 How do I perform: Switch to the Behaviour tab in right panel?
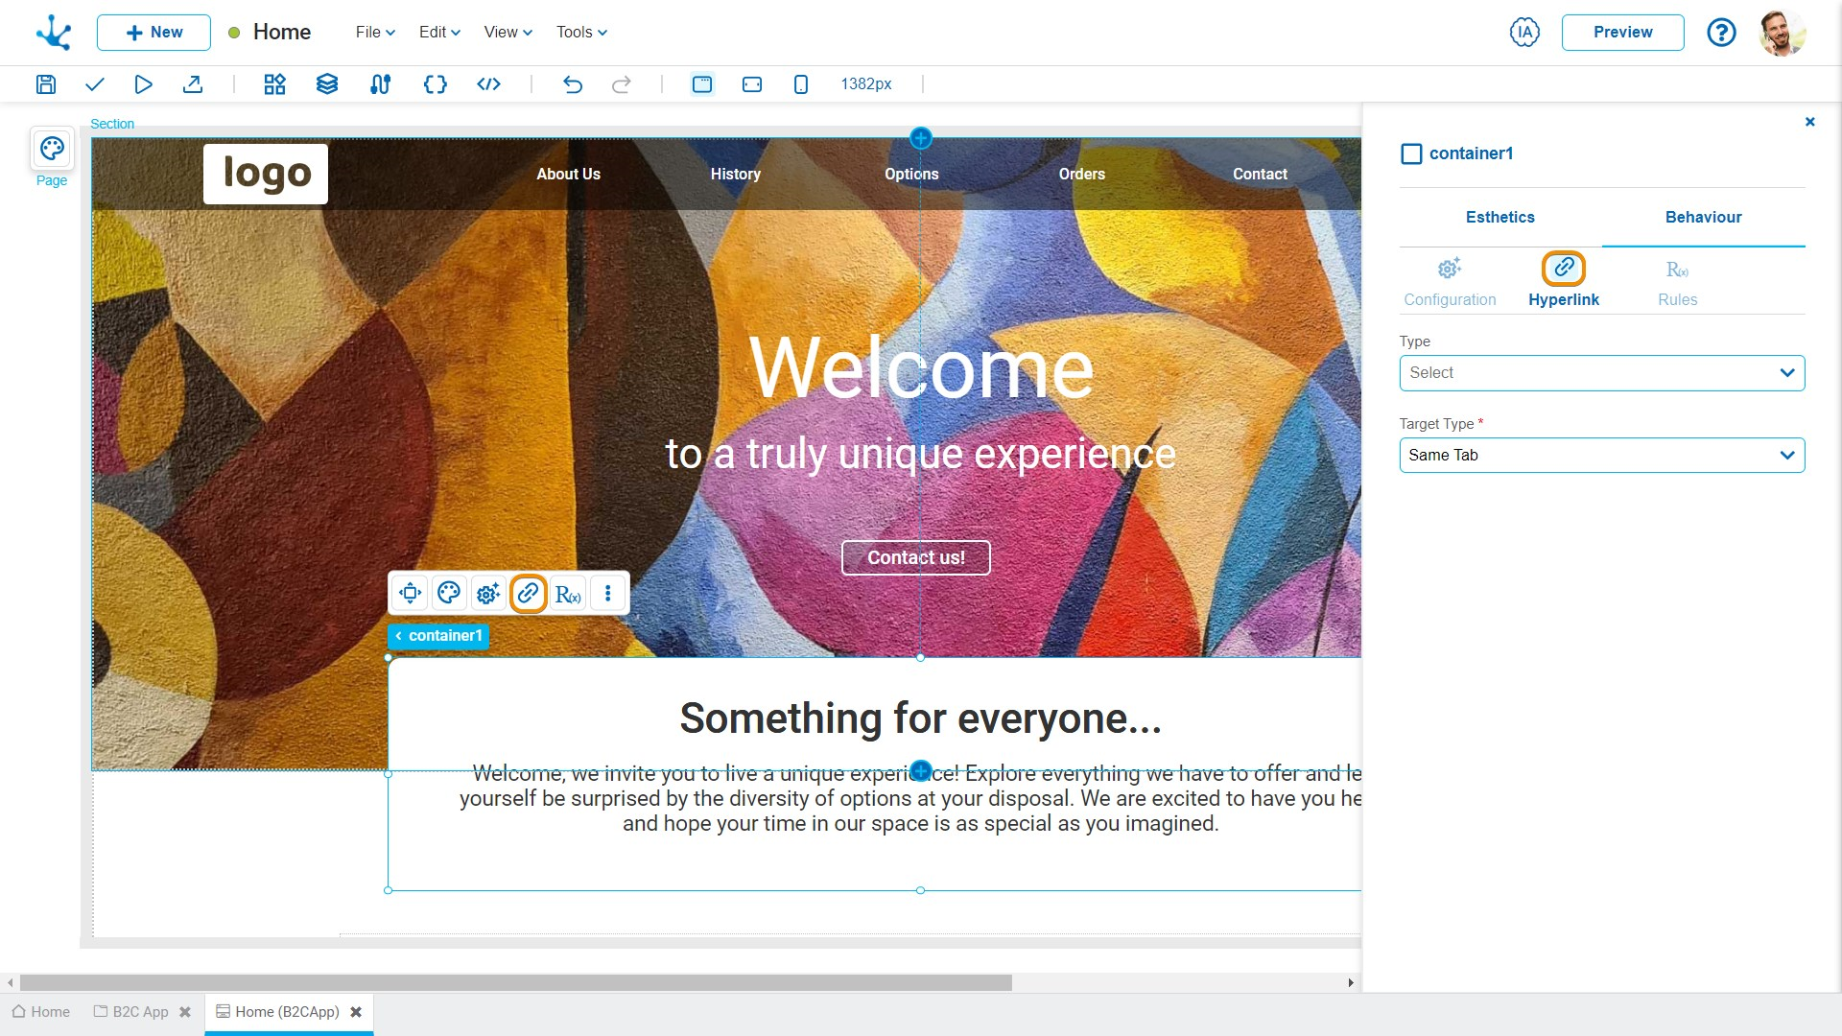tap(1702, 218)
